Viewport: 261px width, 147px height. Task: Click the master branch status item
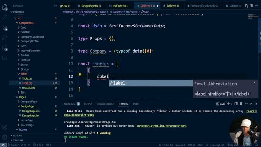pyautogui.click(x=13, y=145)
